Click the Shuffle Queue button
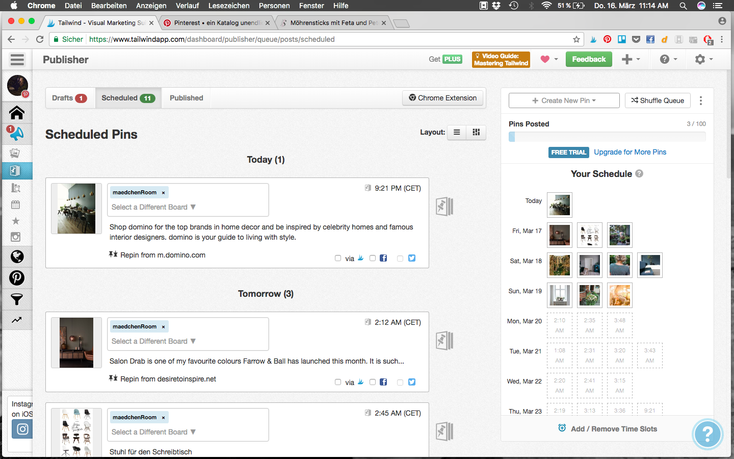This screenshot has height=459, width=734. pos(658,100)
